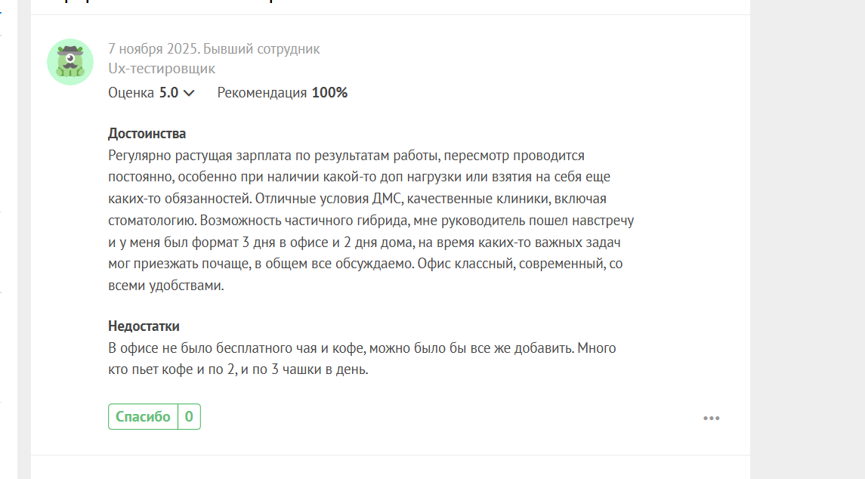This screenshot has width=865, height=479.
Task: Click the 5.0 rating value
Action: tap(168, 93)
